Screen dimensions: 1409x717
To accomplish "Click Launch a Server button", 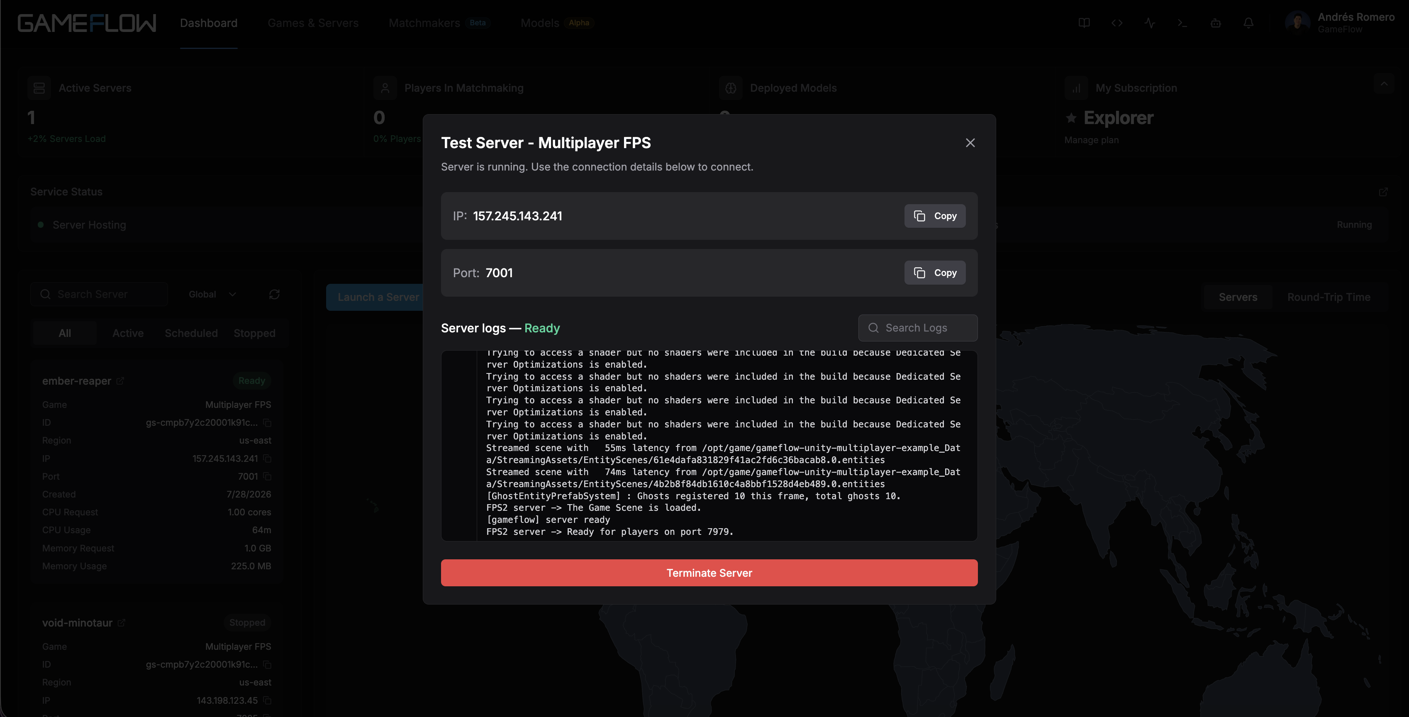I will [x=375, y=297].
